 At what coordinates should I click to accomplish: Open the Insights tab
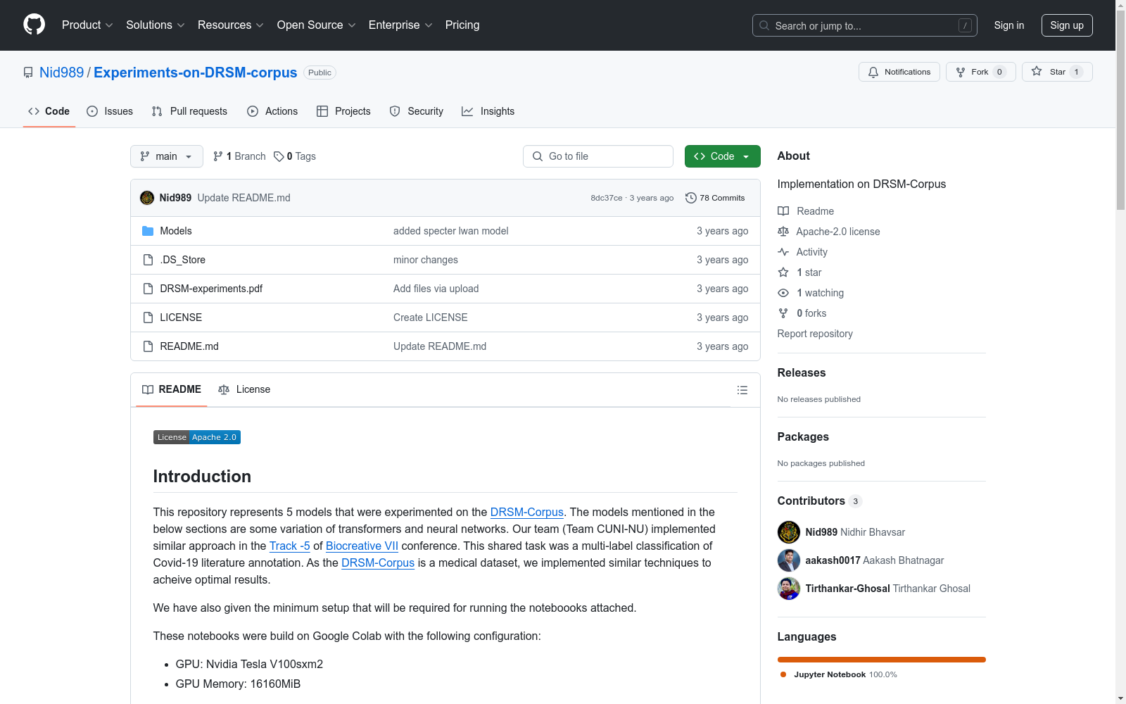(488, 111)
